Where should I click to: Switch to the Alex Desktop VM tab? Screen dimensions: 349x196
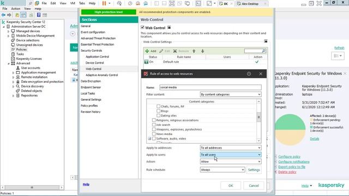[x=250, y=4]
